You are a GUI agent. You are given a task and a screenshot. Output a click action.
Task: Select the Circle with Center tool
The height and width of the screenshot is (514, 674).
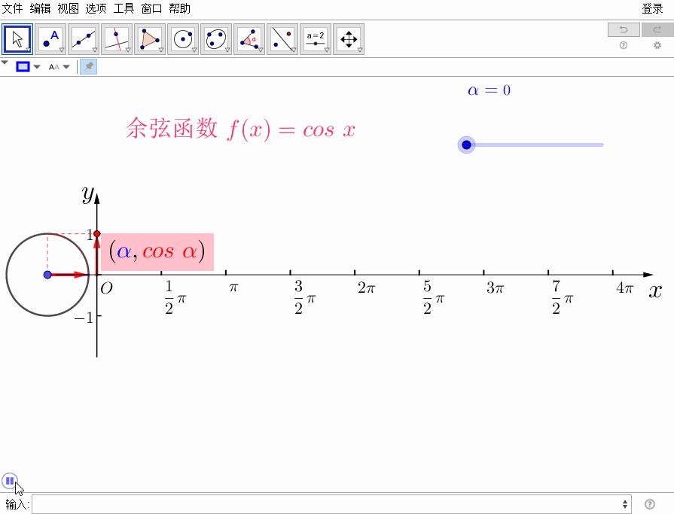183,38
